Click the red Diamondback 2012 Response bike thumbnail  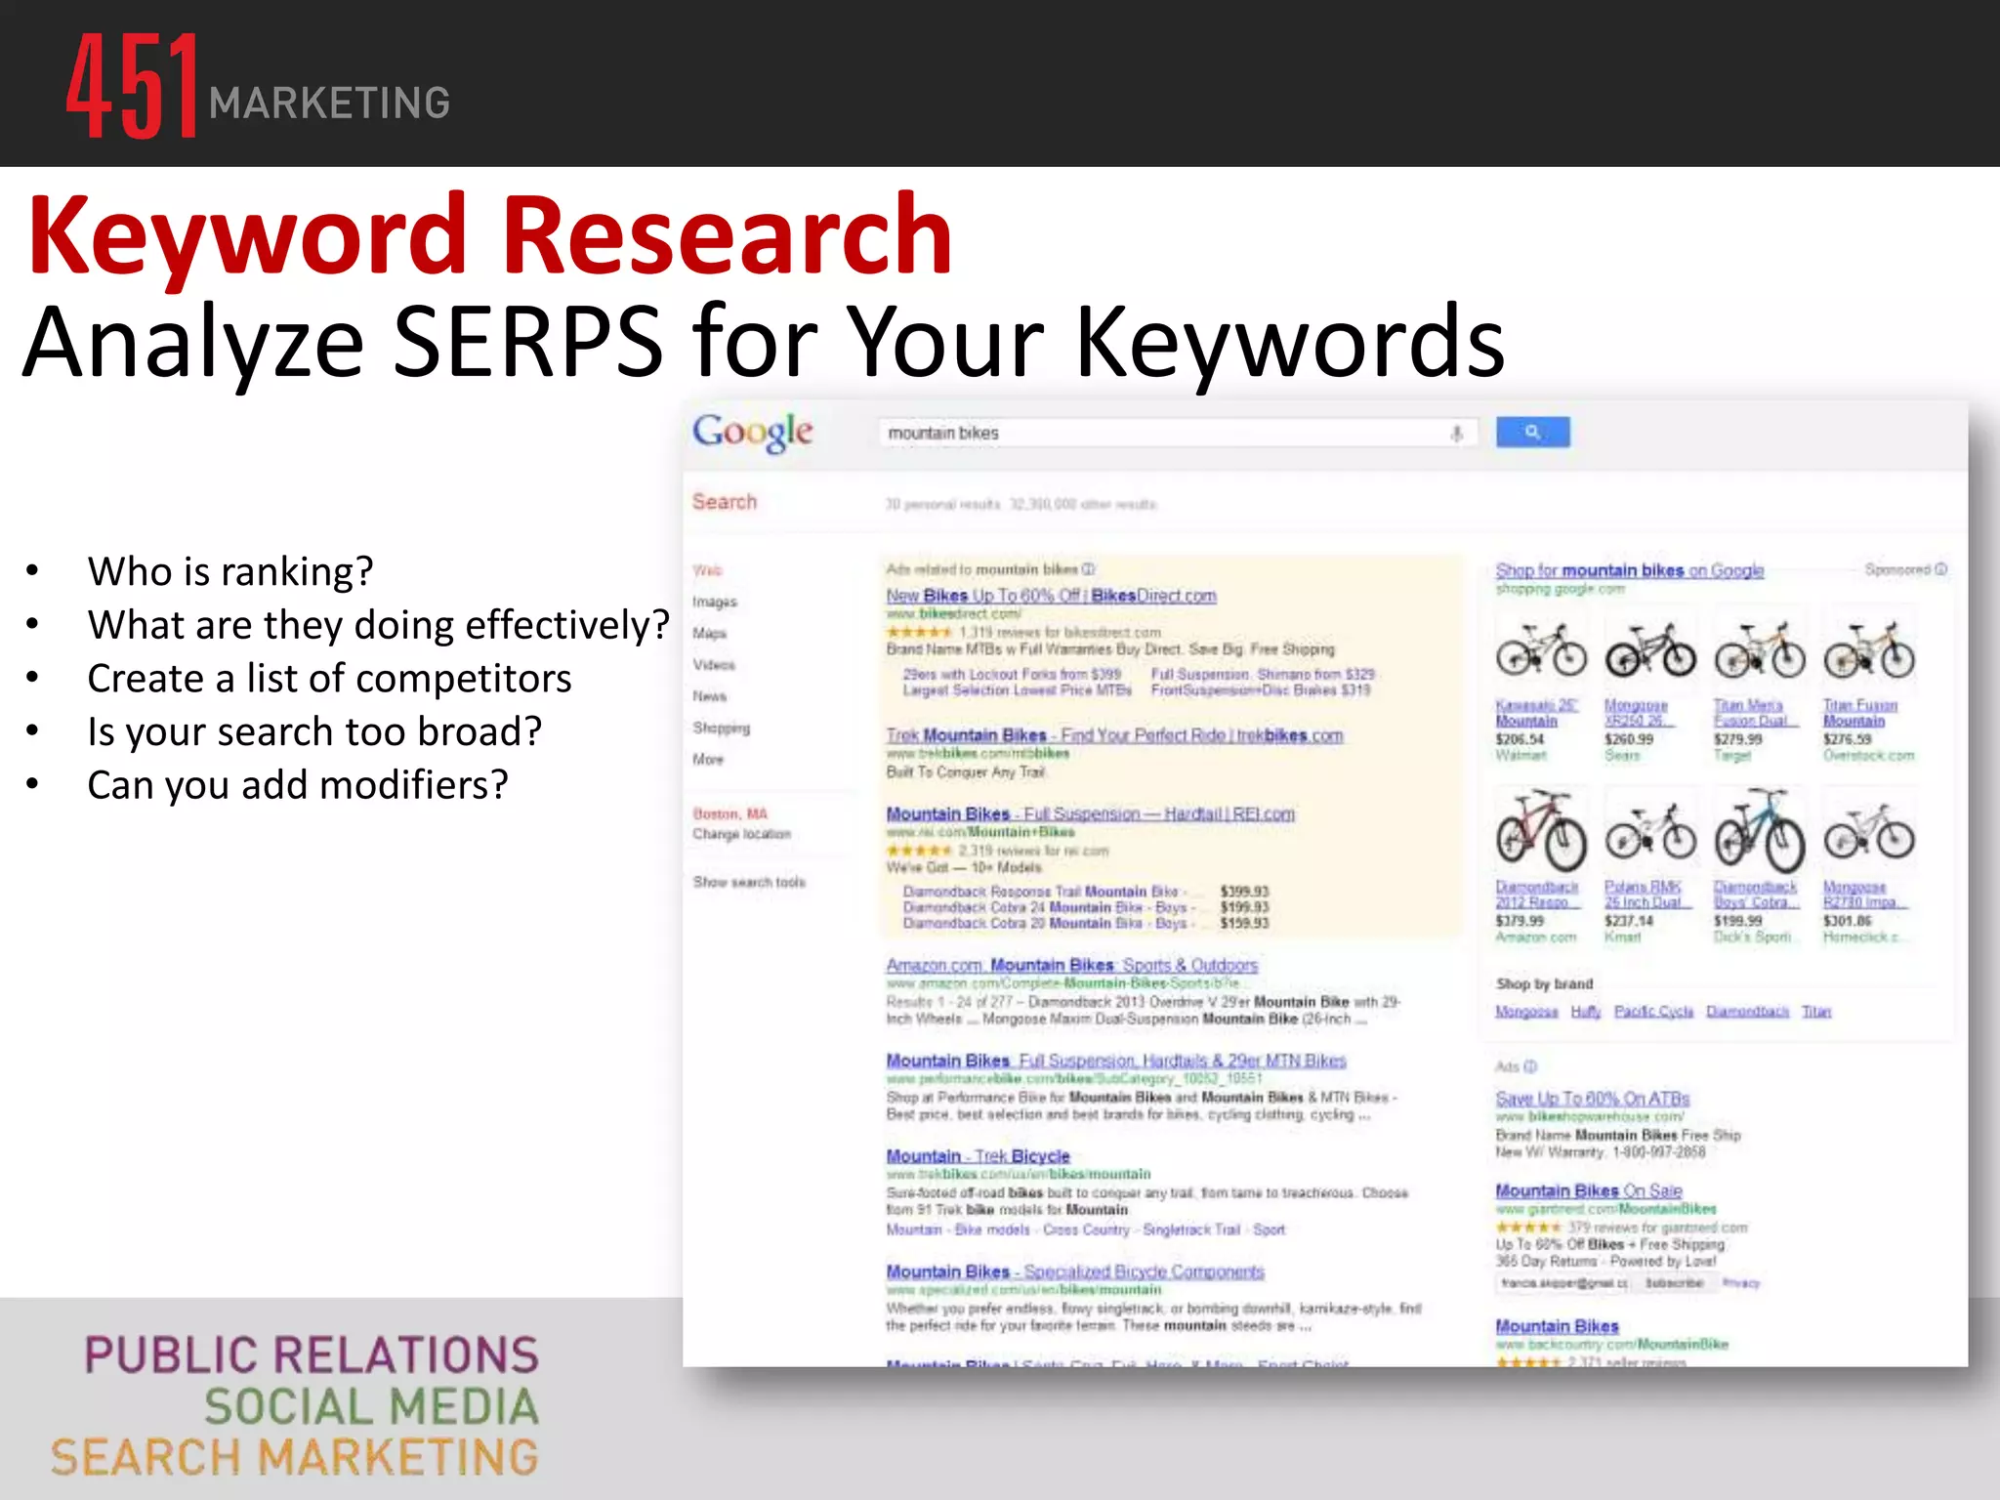click(x=1541, y=832)
